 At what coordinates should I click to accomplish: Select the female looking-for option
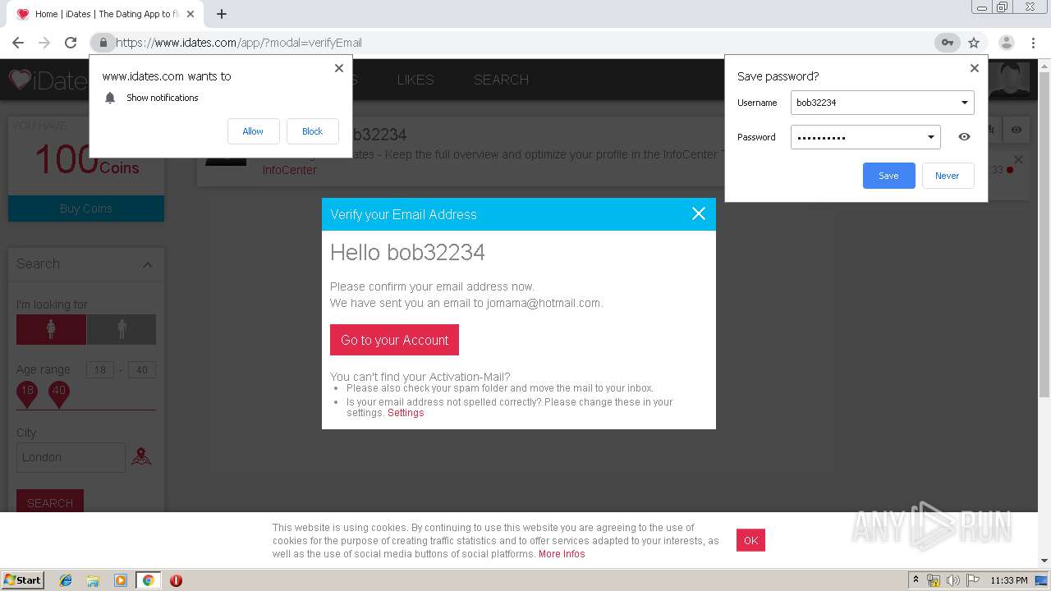(x=51, y=329)
